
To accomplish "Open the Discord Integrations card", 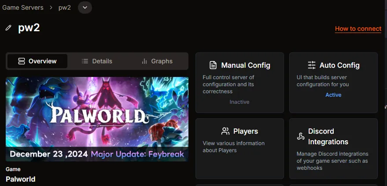I will tap(333, 149).
